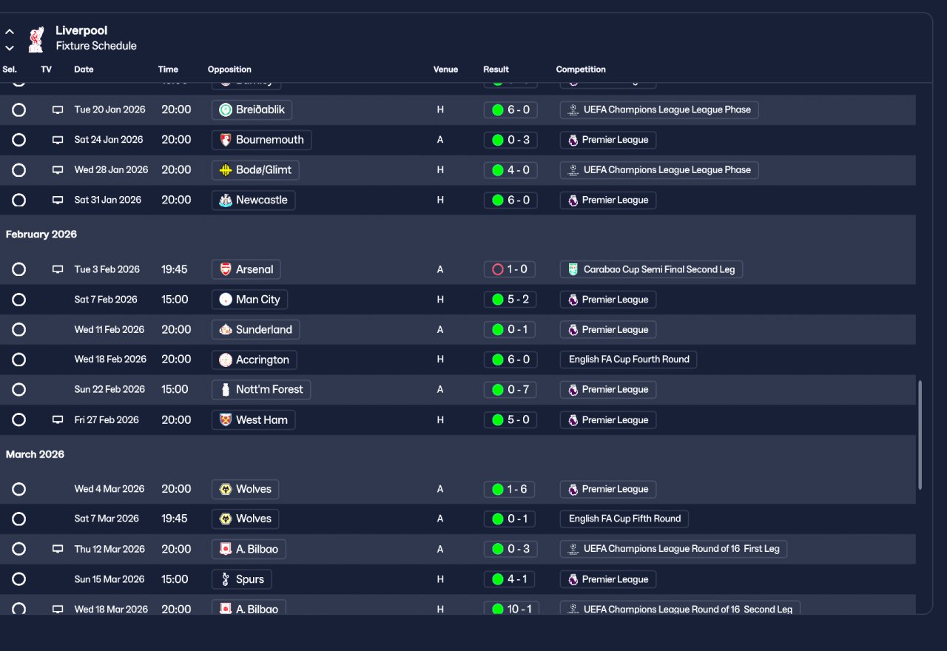The width and height of the screenshot is (947, 651).
Task: Open the English FA Cup Fourth Round competition
Action: click(628, 360)
